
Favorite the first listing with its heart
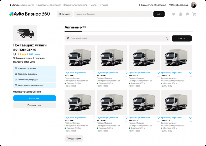coord(94,73)
